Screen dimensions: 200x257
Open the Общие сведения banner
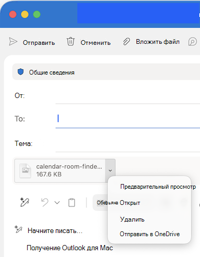(106, 72)
